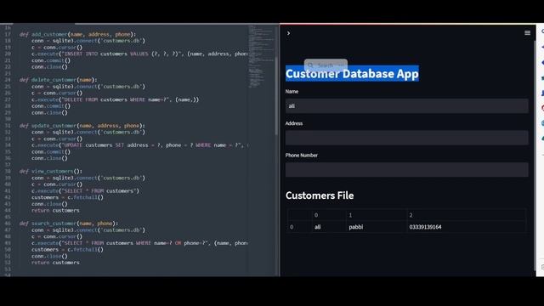The width and height of the screenshot is (544, 306).
Task: Click the highlighted Customer Database App heading
Action: [352, 74]
